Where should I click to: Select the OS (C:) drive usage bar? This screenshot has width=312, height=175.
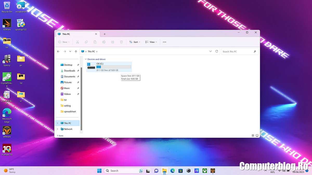tap(114, 67)
